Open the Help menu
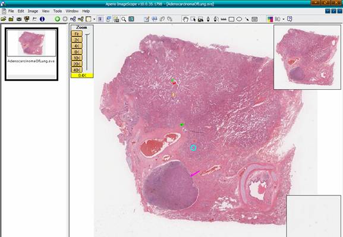 pyautogui.click(x=86, y=11)
